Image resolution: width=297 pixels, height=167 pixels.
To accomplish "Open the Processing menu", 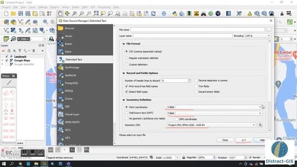I will 104,7.
